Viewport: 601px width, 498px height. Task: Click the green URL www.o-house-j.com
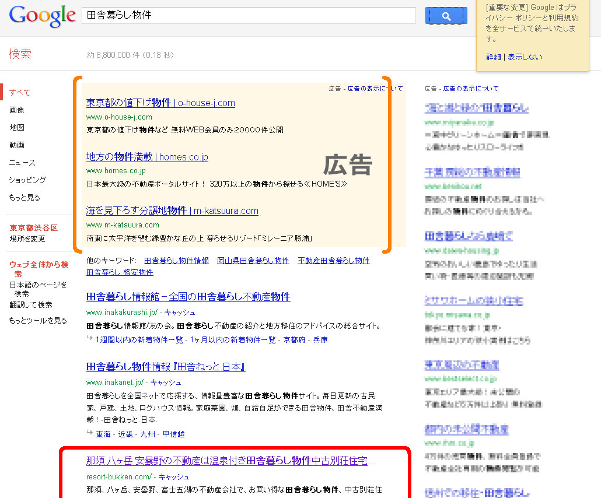pyautogui.click(x=119, y=117)
